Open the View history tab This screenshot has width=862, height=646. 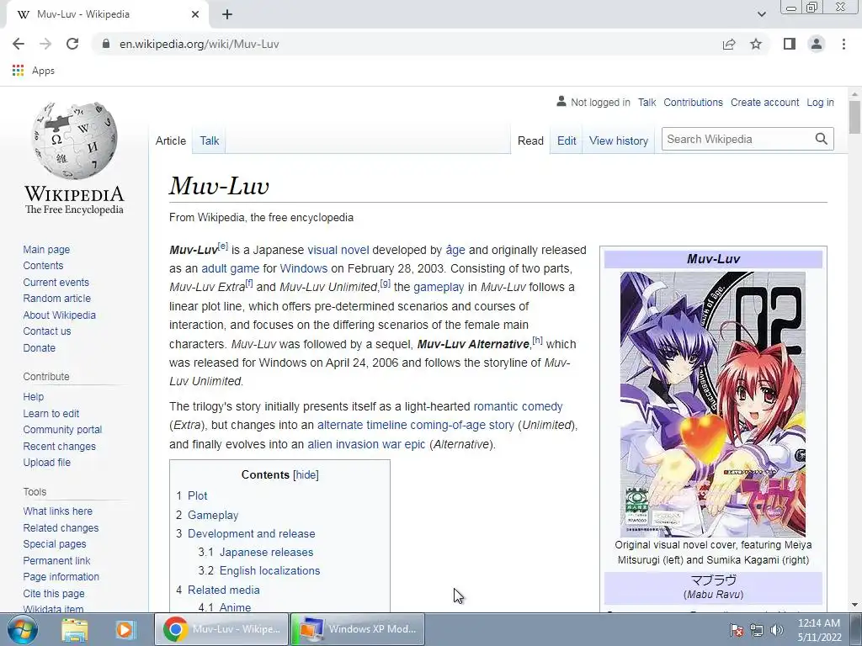pos(619,140)
